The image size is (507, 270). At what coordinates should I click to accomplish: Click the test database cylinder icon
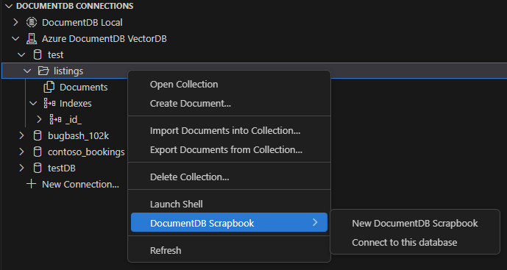38,54
